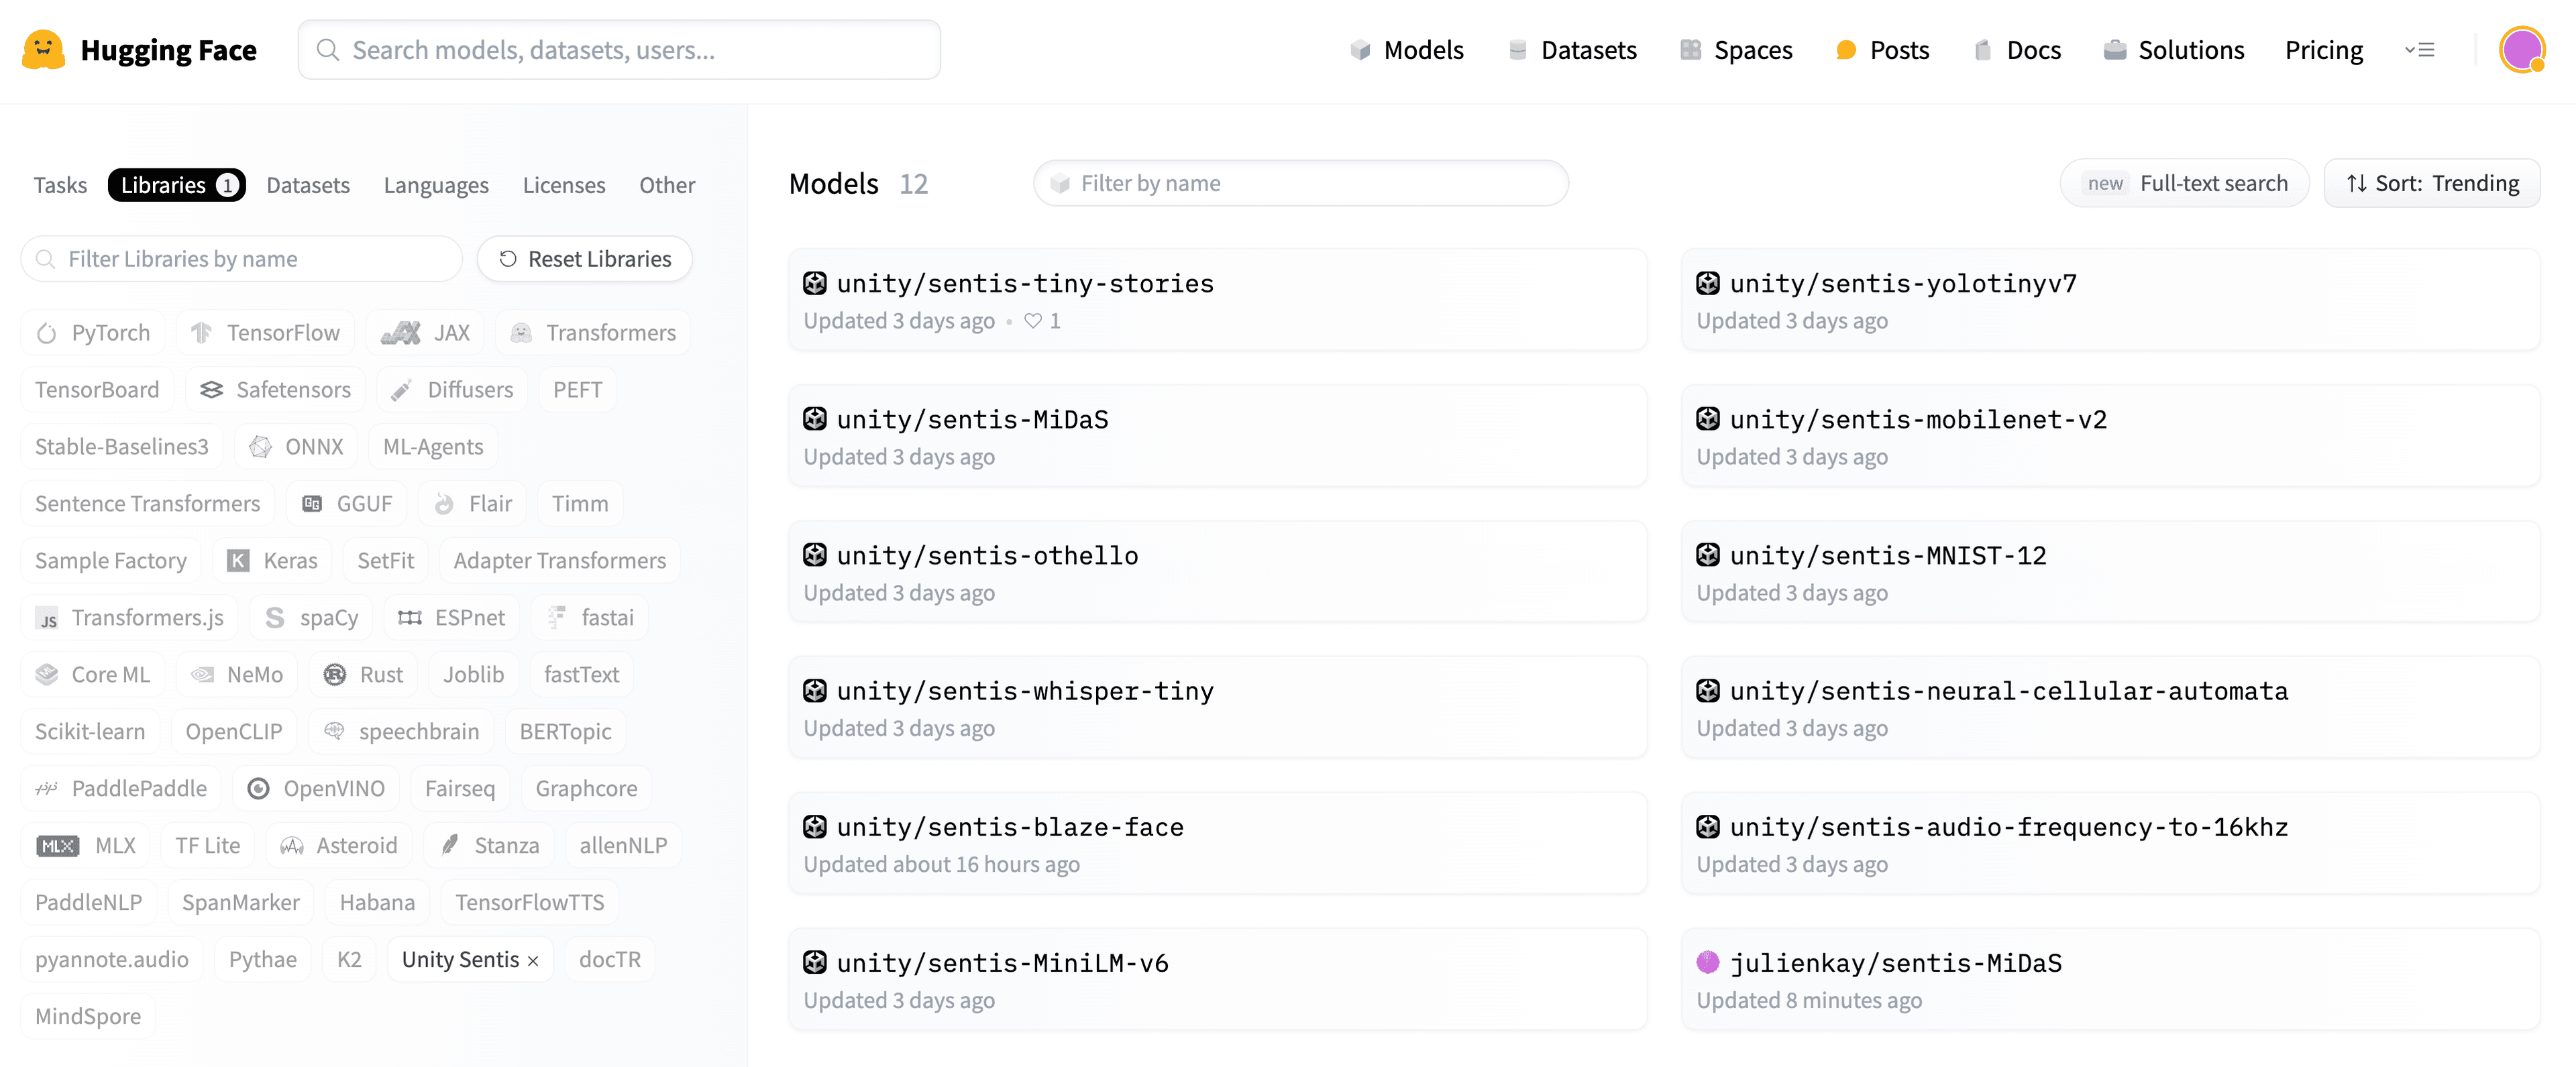This screenshot has width=2576, height=1067.
Task: Click the spaCy S icon
Action: (x=275, y=618)
